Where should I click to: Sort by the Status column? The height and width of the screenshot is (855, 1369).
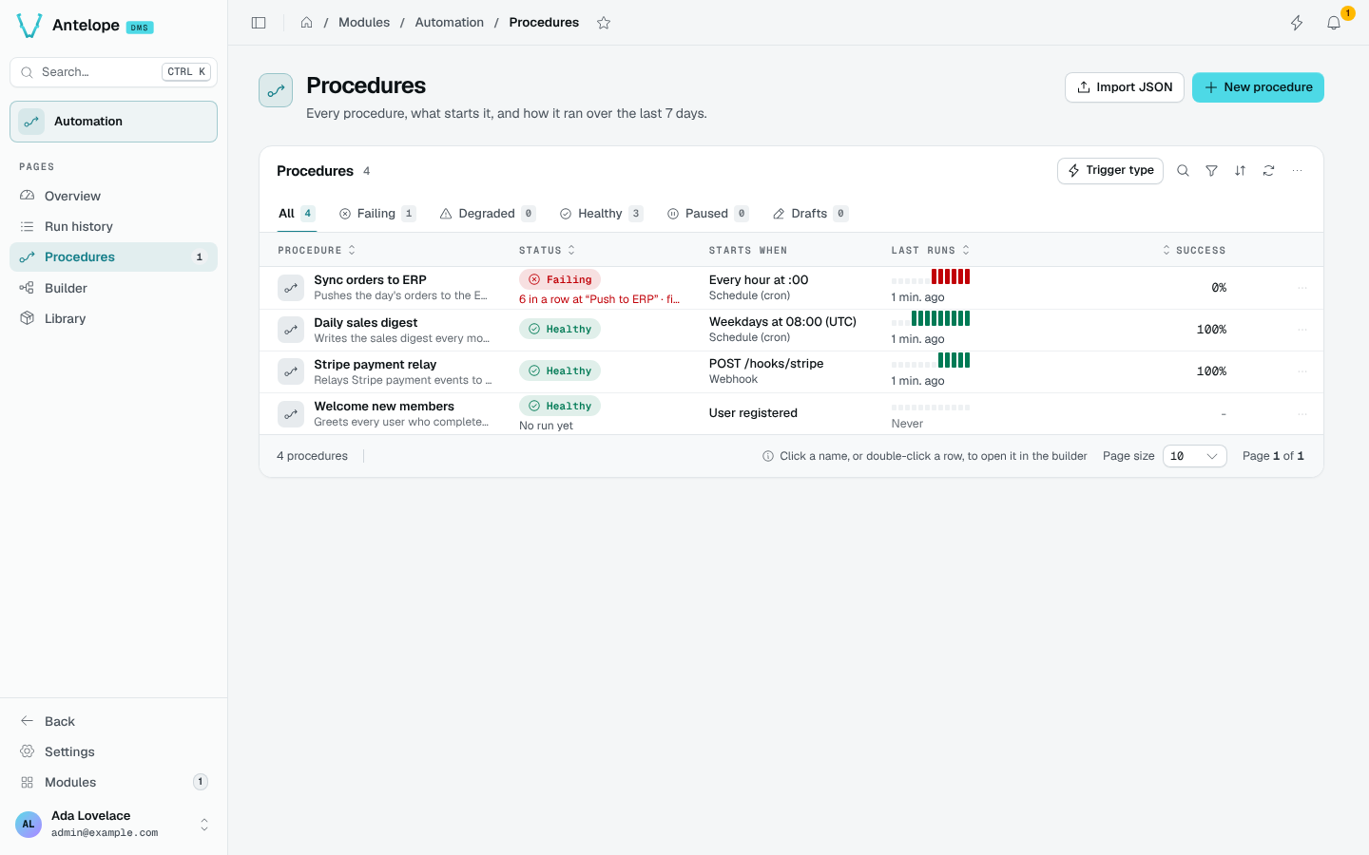pyautogui.click(x=547, y=251)
